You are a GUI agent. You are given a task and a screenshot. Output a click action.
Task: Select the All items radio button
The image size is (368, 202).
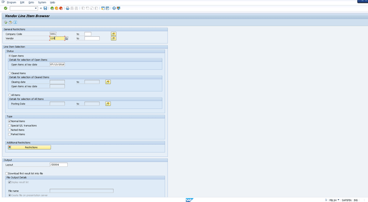(x=10, y=95)
